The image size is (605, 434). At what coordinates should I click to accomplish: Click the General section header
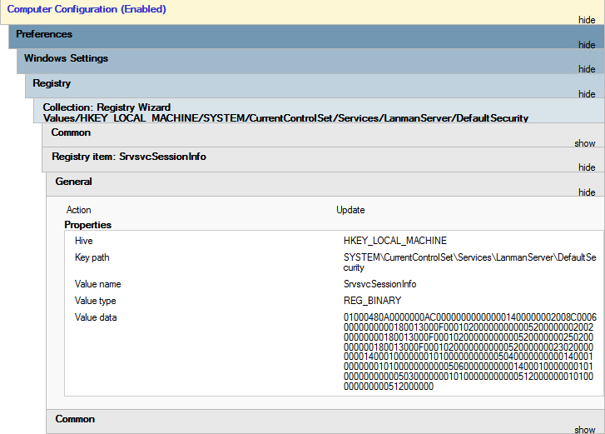tap(73, 181)
